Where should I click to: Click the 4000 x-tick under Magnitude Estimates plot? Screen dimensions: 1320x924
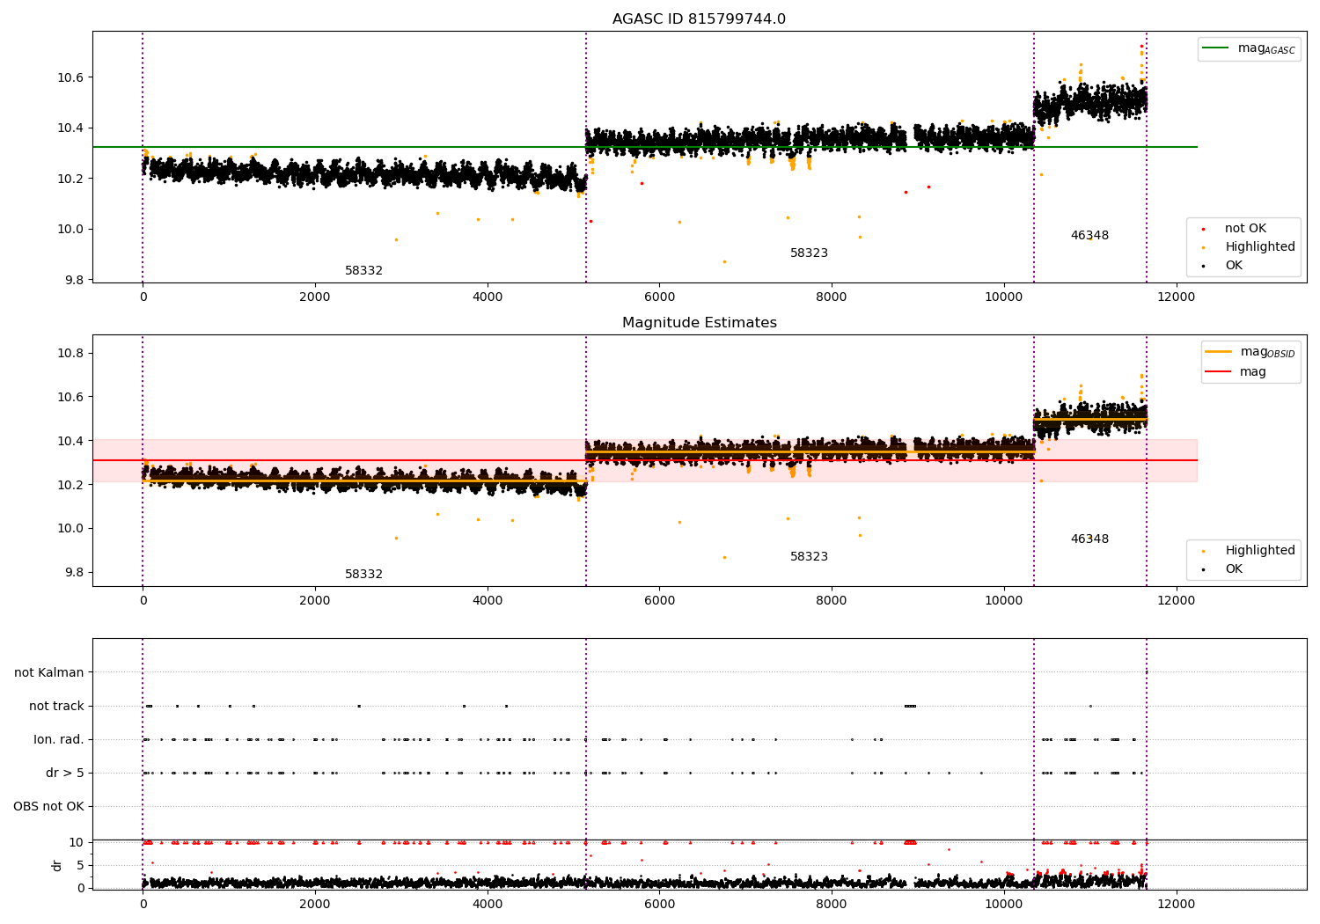487,600
